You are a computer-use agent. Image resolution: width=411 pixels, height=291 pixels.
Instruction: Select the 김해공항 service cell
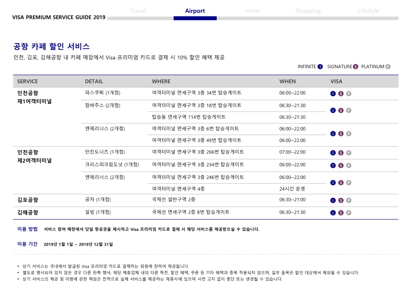[x=28, y=212]
